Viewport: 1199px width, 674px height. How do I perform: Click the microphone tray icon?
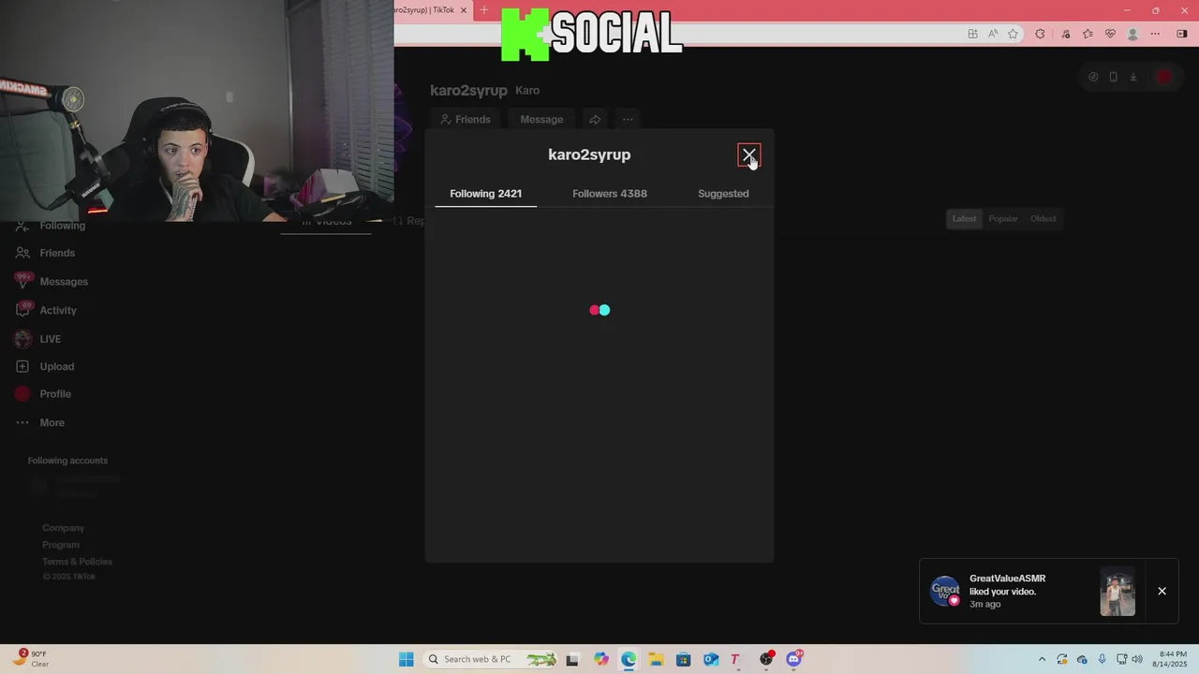(1103, 659)
